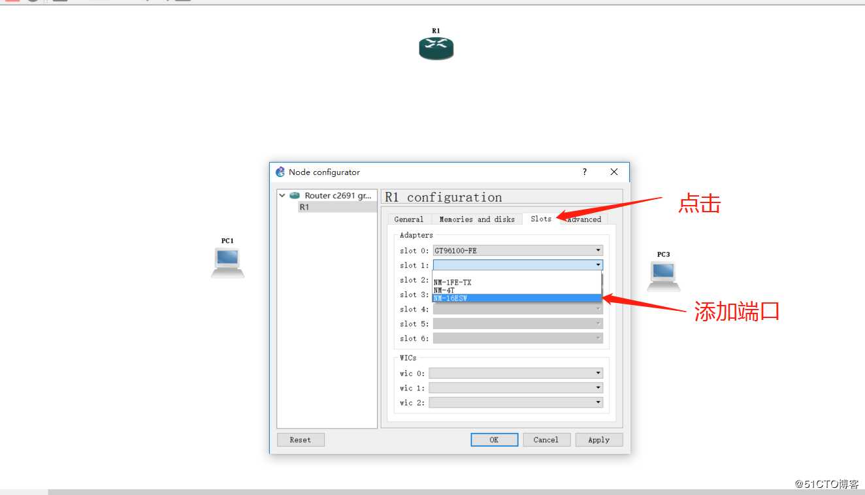Open the slot 5 adapter dropdown
The width and height of the screenshot is (865, 495).
click(518, 323)
